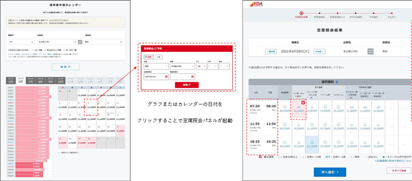Select June 20 cell in the fare calendar
412x181 pixels.
click(63, 130)
